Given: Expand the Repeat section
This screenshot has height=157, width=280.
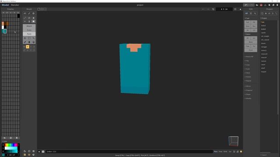Looking at the screenshot, I should 248,81.
